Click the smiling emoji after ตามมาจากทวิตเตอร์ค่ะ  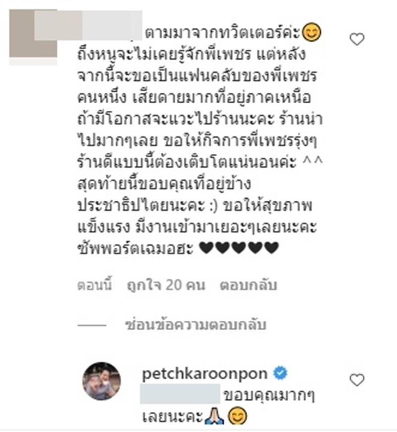311,32
